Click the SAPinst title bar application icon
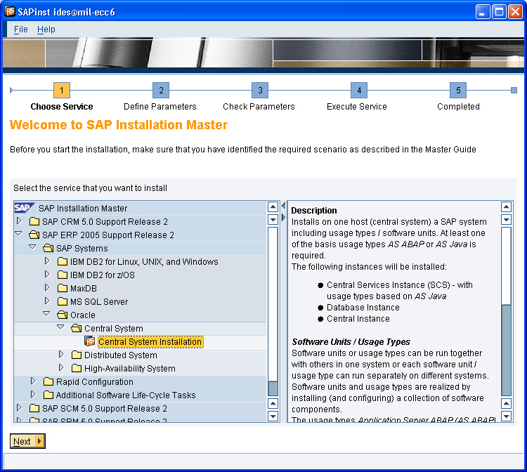The width and height of the screenshot is (527, 472). tap(11, 12)
